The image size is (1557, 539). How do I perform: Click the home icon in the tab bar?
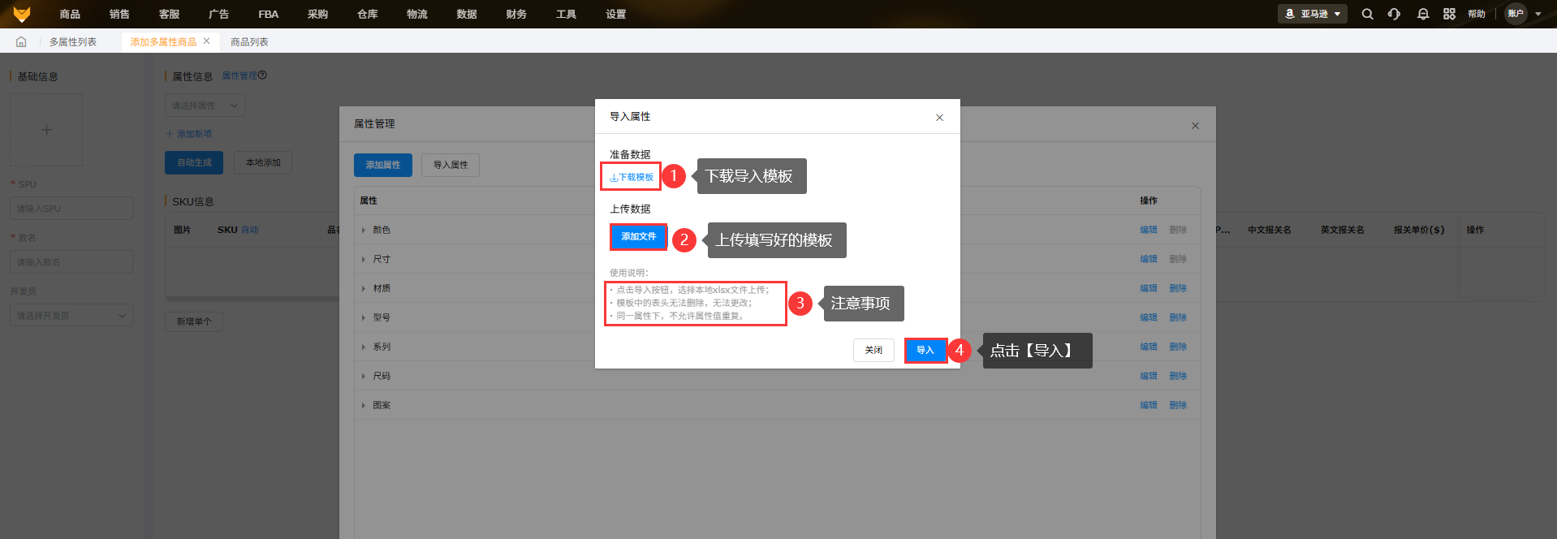click(x=21, y=41)
